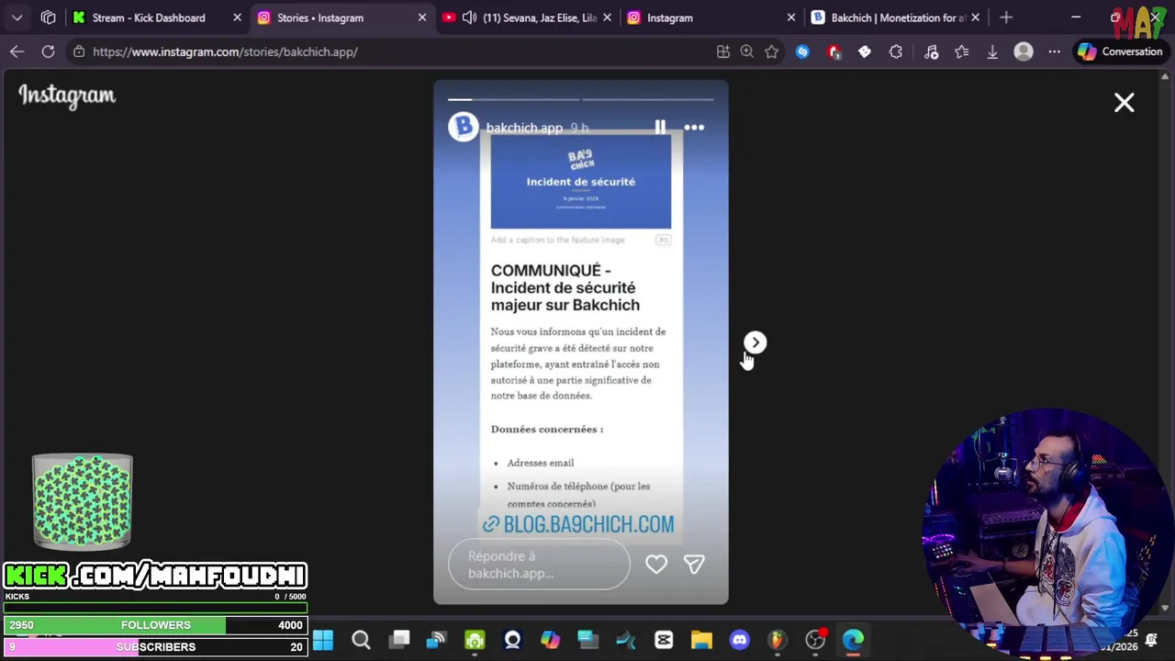Click the Instagram logo

tap(67, 95)
